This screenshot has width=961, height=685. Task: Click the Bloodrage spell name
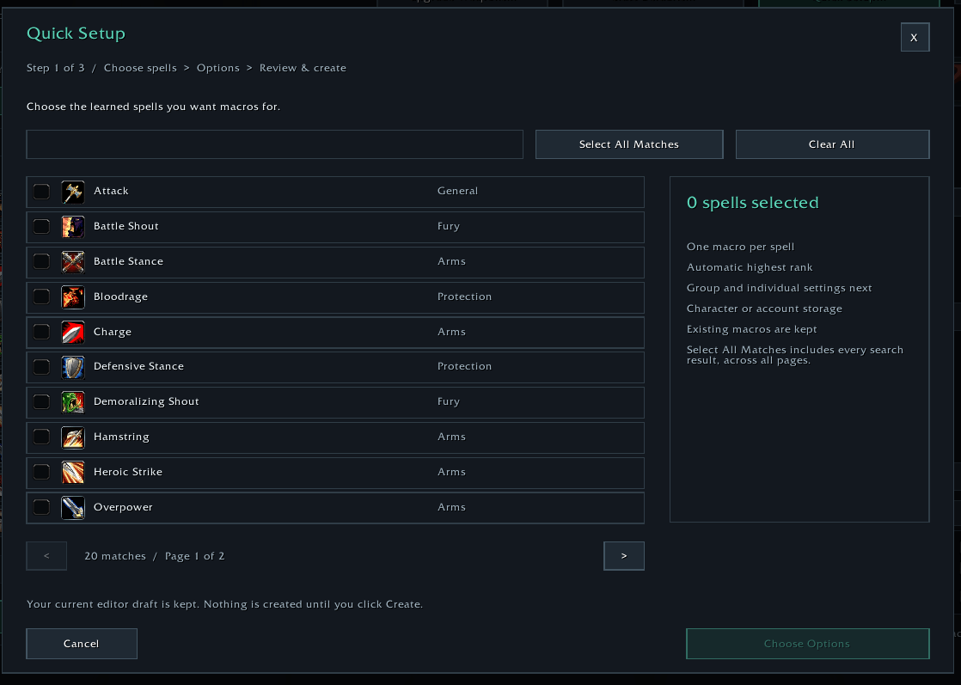point(120,297)
